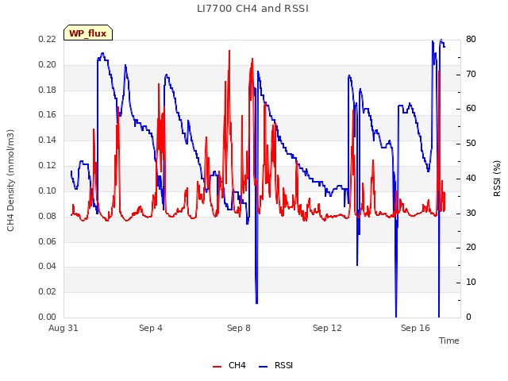Click the 0.22 left axis tick value

[x=48, y=39]
